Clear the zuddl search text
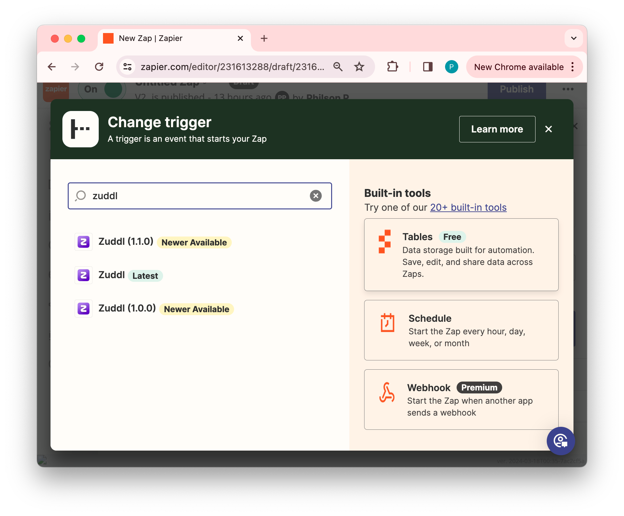This screenshot has width=624, height=516. click(316, 196)
